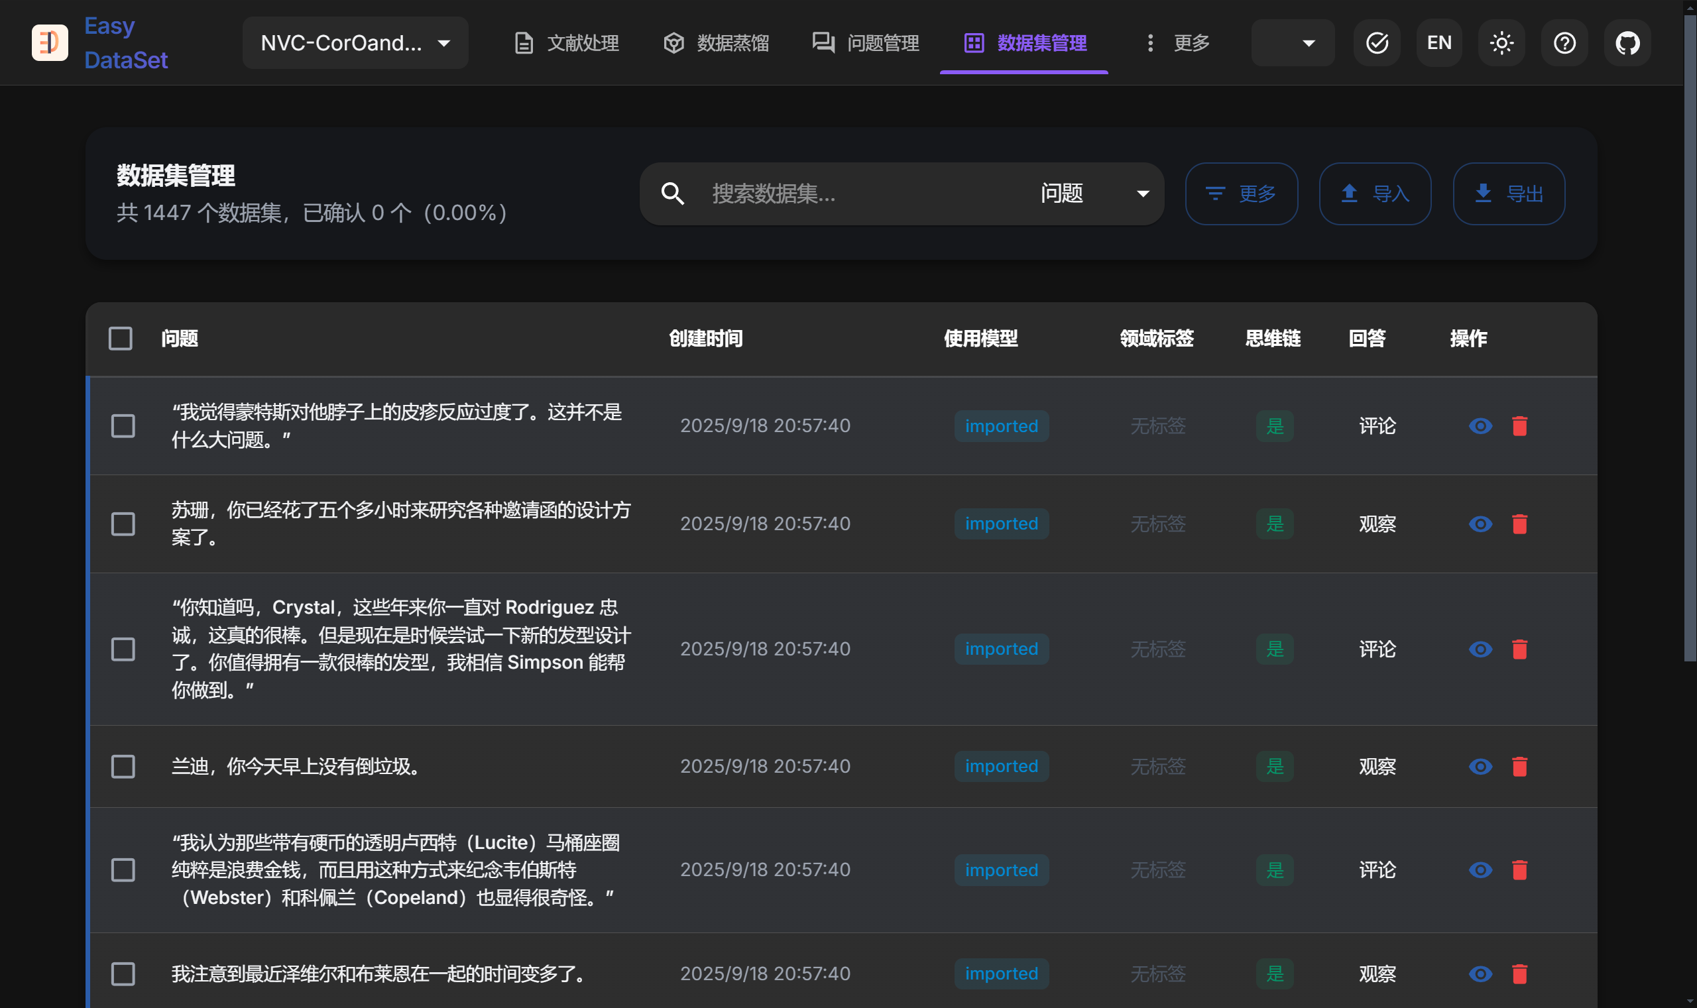Open the empty model selector dropdown in header
This screenshot has height=1008, width=1697.
pos(1292,43)
